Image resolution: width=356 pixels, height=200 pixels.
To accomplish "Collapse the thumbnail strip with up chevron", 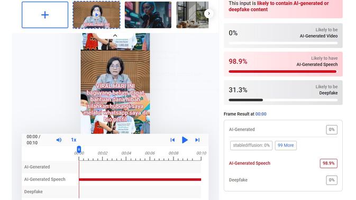I will [x=115, y=35].
